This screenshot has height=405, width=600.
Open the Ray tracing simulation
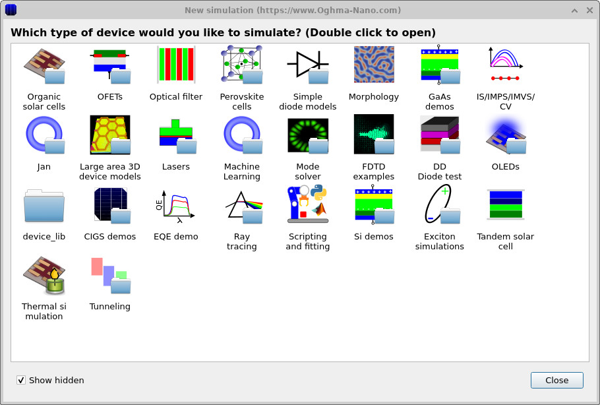242,204
